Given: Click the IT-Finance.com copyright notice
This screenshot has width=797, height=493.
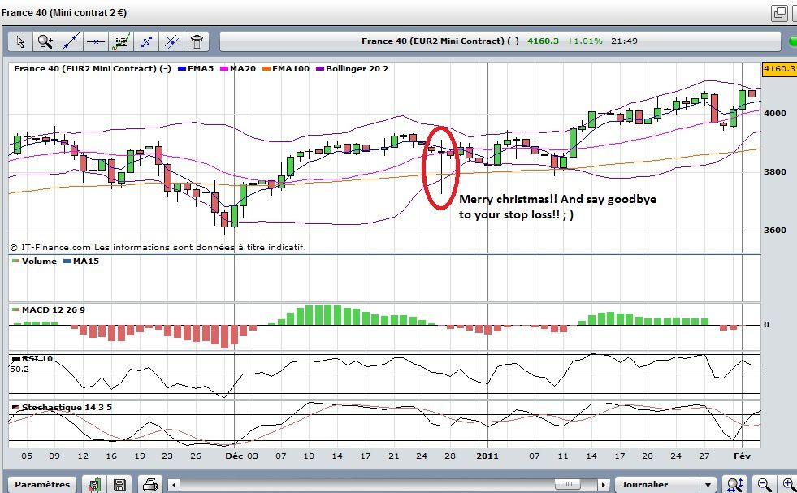Looking at the screenshot, I should pos(158,248).
